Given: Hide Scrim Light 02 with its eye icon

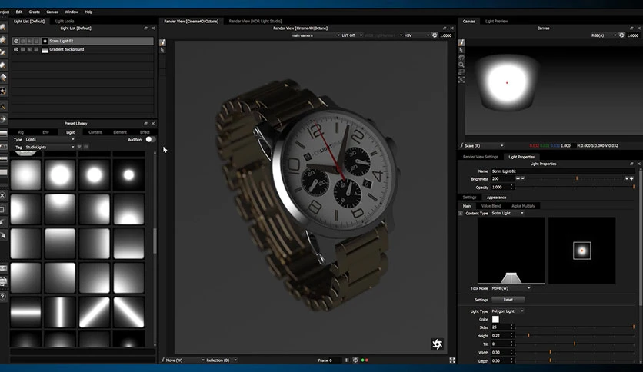Looking at the screenshot, I should pyautogui.click(x=16, y=41).
